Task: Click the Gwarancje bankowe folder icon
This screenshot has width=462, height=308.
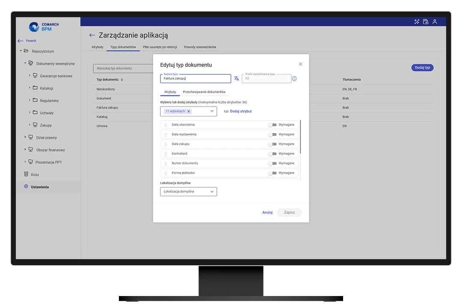Action: (x=35, y=75)
